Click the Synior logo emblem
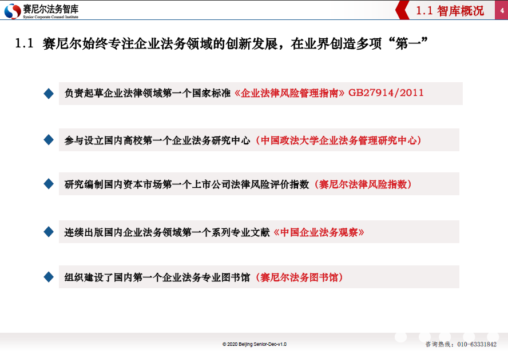508x351 pixels. click(x=13, y=11)
